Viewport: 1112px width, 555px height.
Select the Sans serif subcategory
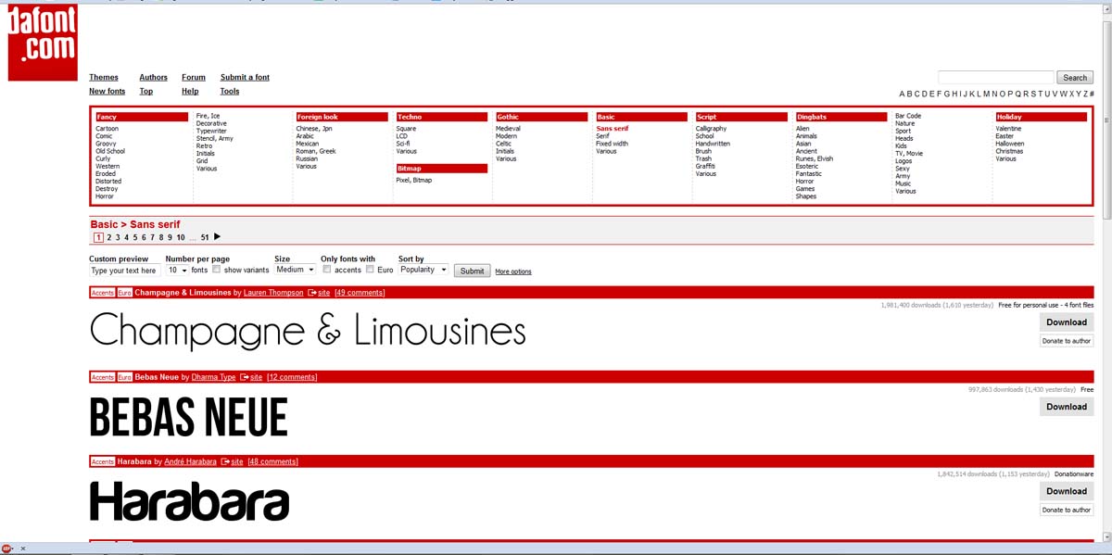[x=612, y=129]
